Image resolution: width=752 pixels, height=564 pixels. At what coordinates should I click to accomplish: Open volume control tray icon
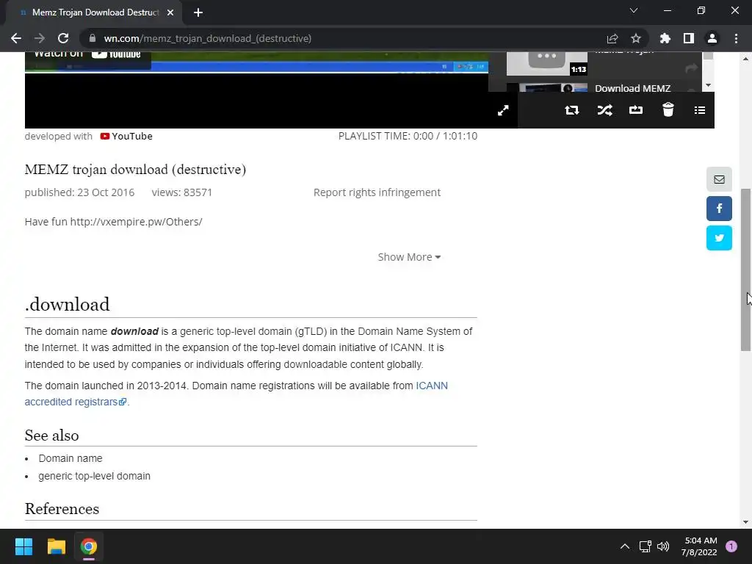(x=663, y=546)
